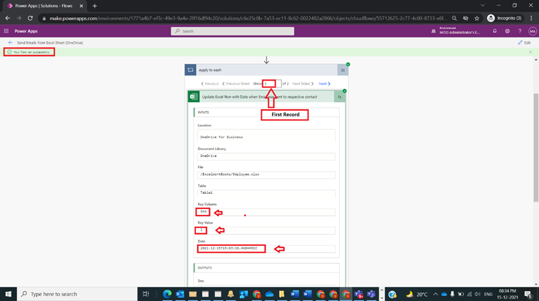Open OneDrive from the taskbar
This screenshot has width=539, height=301.
(269, 294)
